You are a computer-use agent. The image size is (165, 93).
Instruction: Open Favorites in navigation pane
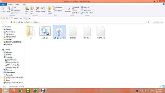[x=8, y=27]
